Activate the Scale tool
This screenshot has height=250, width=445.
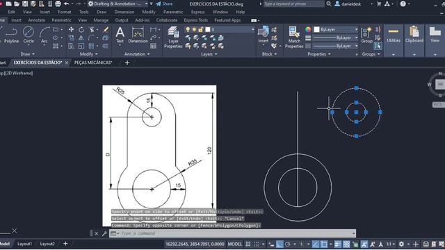[x=81, y=46]
